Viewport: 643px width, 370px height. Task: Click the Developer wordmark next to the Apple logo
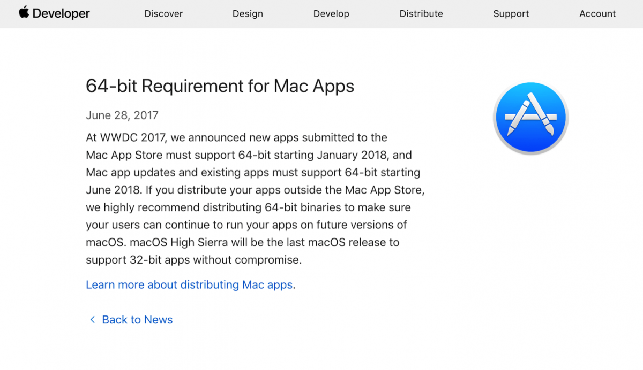point(61,13)
